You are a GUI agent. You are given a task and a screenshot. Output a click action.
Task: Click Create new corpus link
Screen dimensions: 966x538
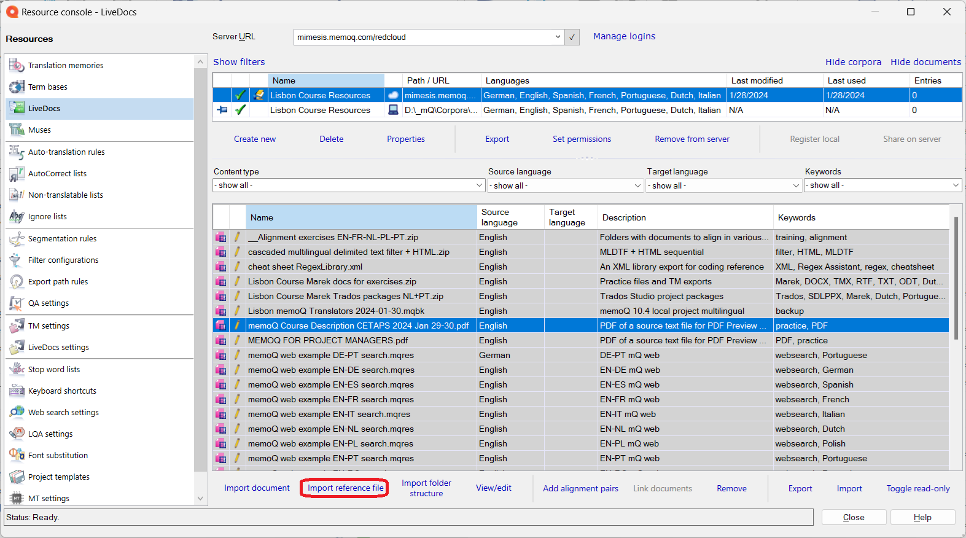point(255,139)
